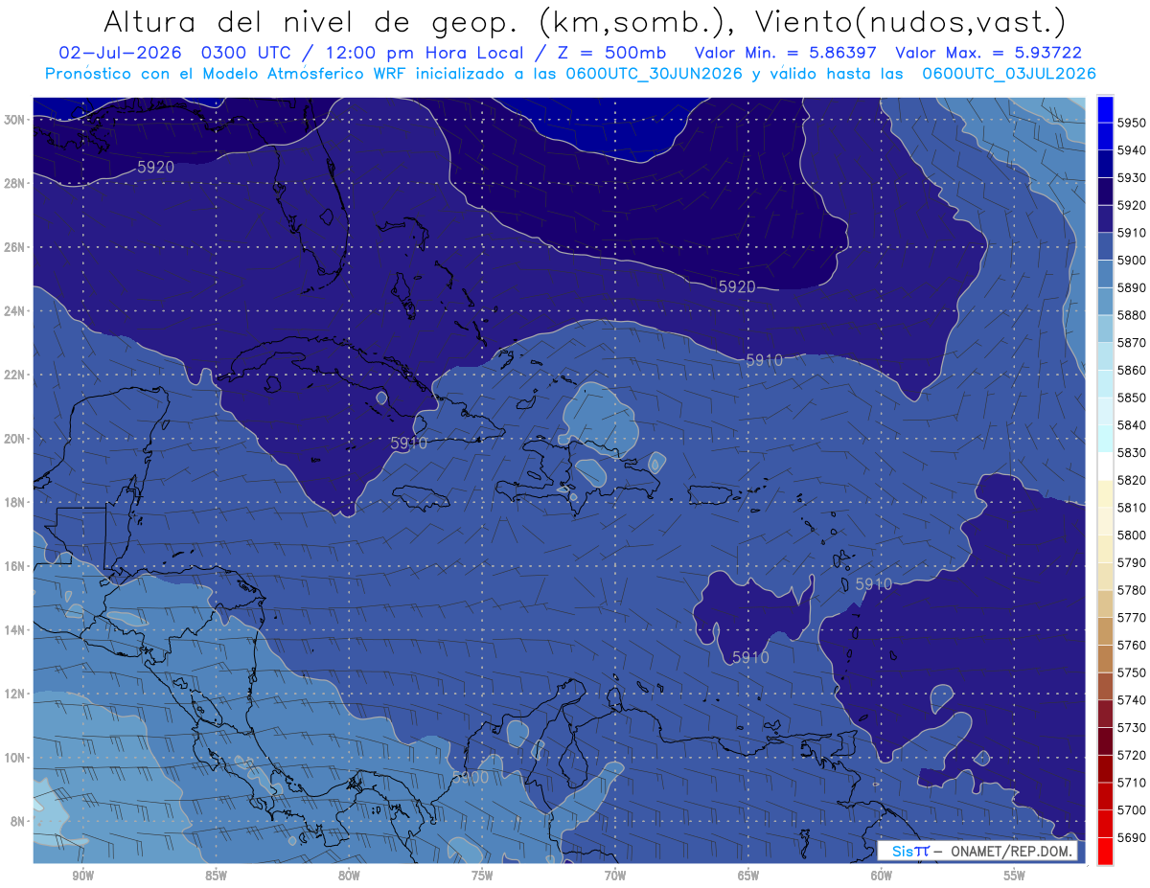
Task: Click the 5900 contour label near Colombia
Action: (x=471, y=777)
